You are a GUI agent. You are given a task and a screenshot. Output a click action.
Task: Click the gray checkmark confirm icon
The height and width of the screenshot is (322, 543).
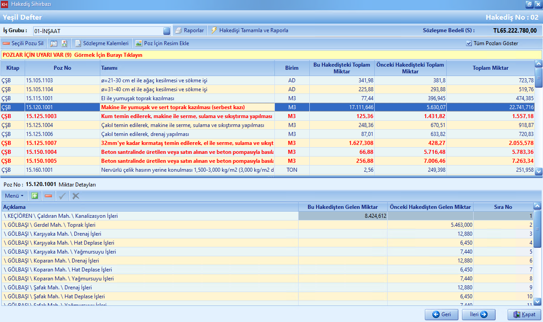62,196
